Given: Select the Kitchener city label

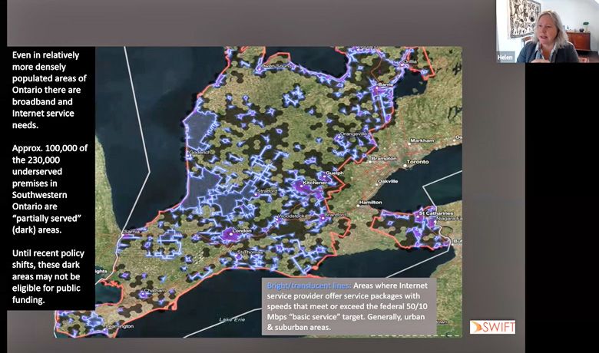Looking at the screenshot, I should (315, 183).
